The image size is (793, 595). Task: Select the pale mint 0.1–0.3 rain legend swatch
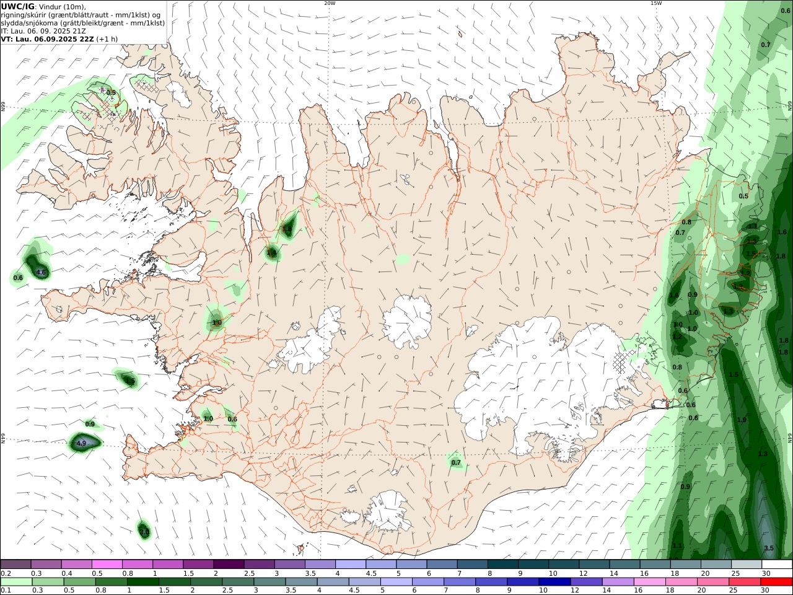coord(15,582)
